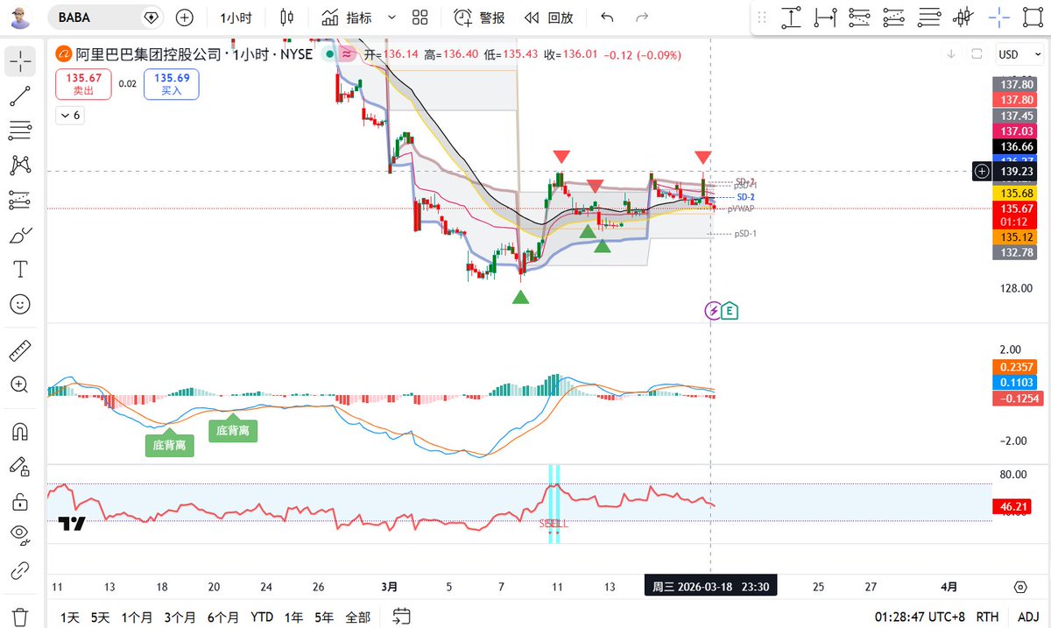The height and width of the screenshot is (628, 1051).
Task: Toggle the RTH session setting
Action: (989, 617)
